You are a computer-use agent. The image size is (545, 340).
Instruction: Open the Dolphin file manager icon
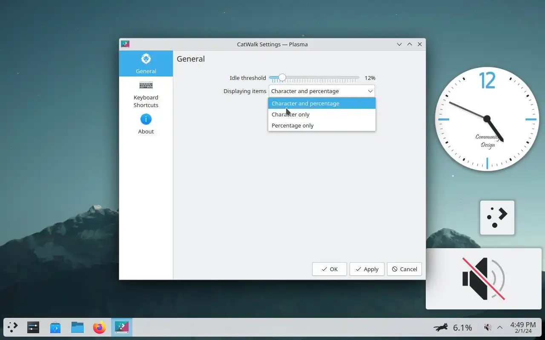coord(77,328)
